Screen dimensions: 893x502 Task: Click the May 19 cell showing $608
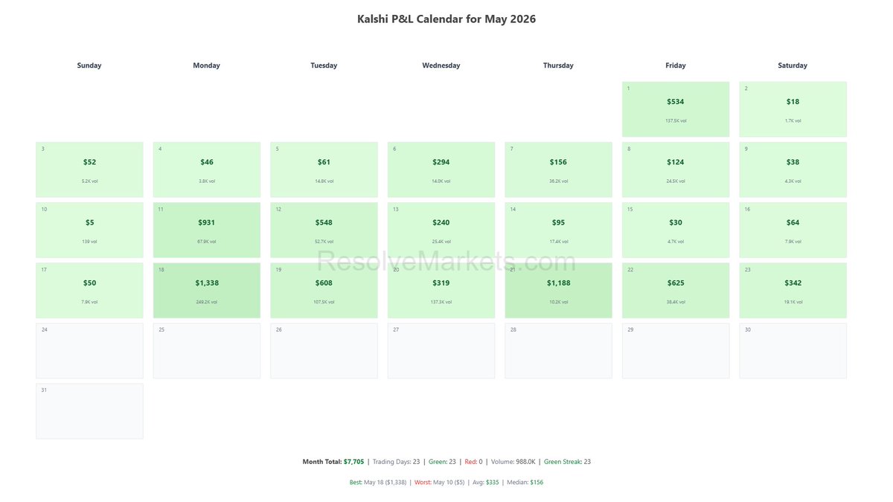324,290
